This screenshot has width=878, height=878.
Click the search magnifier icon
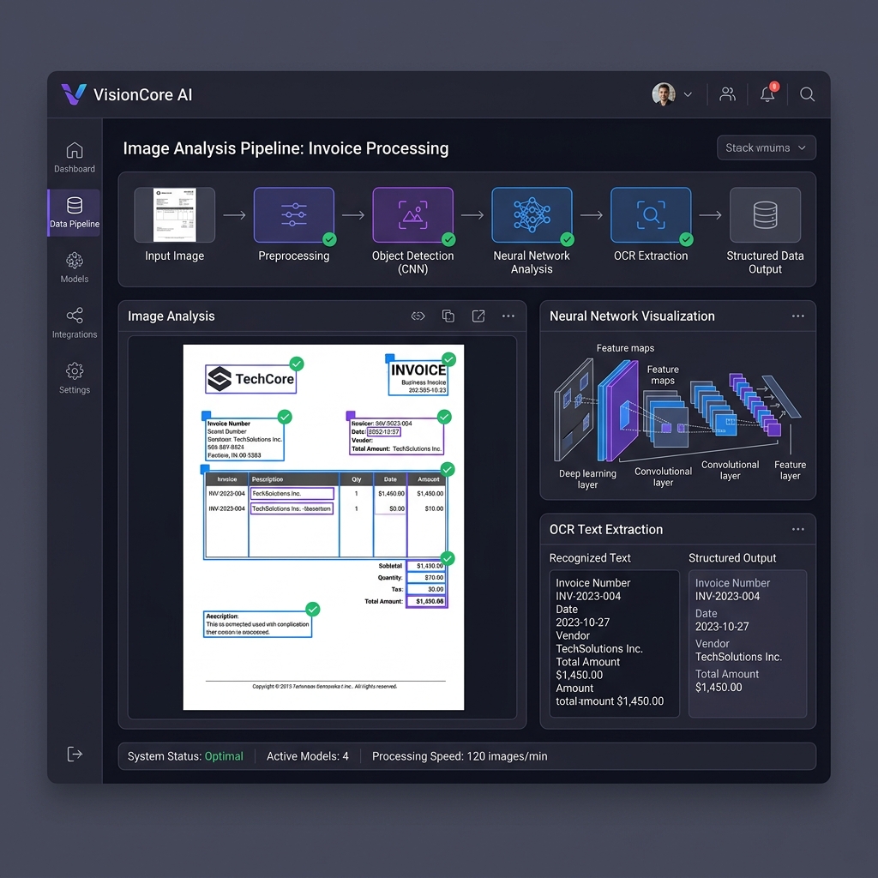807,94
